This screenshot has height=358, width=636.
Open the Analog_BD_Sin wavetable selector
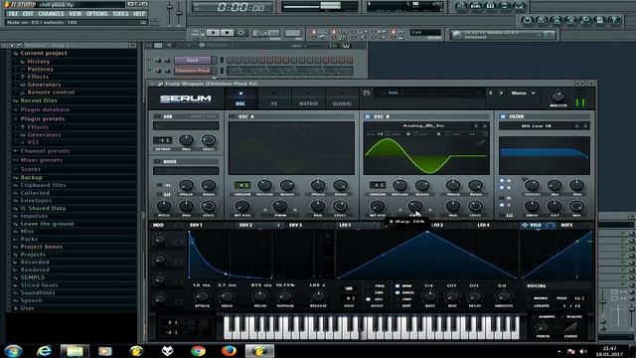[423, 126]
